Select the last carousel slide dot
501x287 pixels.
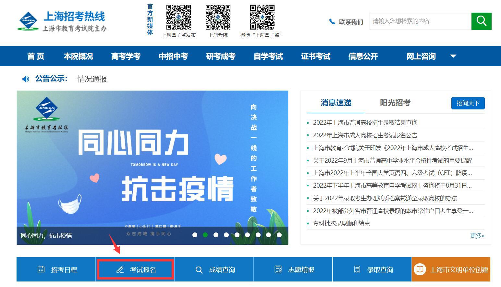click(x=279, y=235)
